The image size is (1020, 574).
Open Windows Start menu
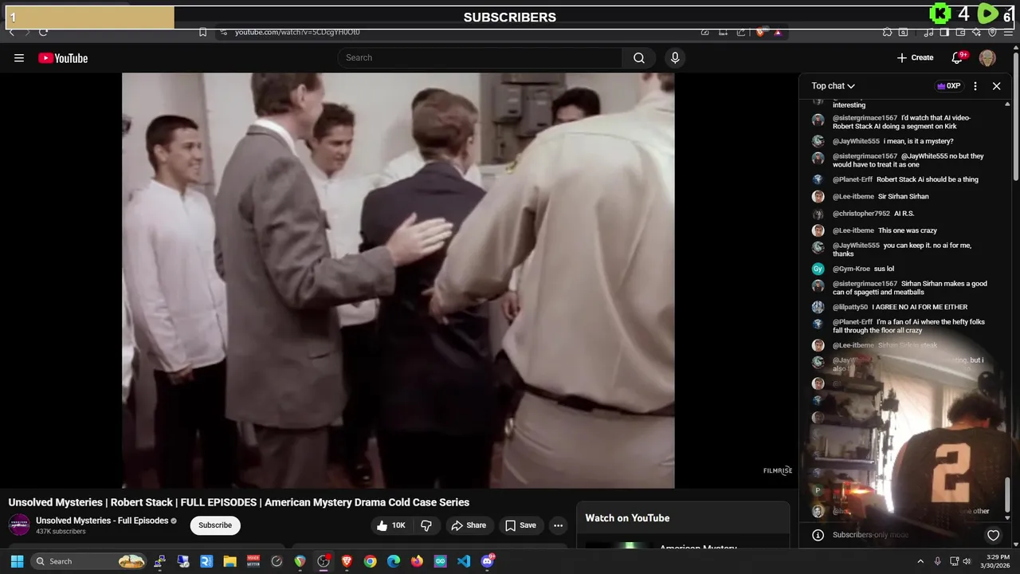(17, 561)
